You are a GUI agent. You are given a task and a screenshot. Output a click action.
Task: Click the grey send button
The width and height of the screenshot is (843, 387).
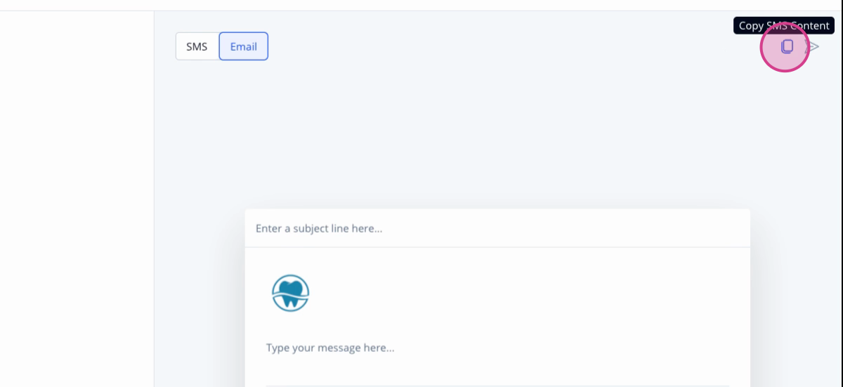813,47
